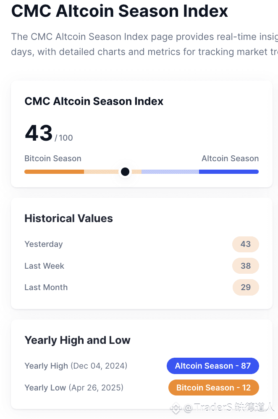Click the solid orange Bitcoin Season bar segment
The image size is (278, 419).
54,172
